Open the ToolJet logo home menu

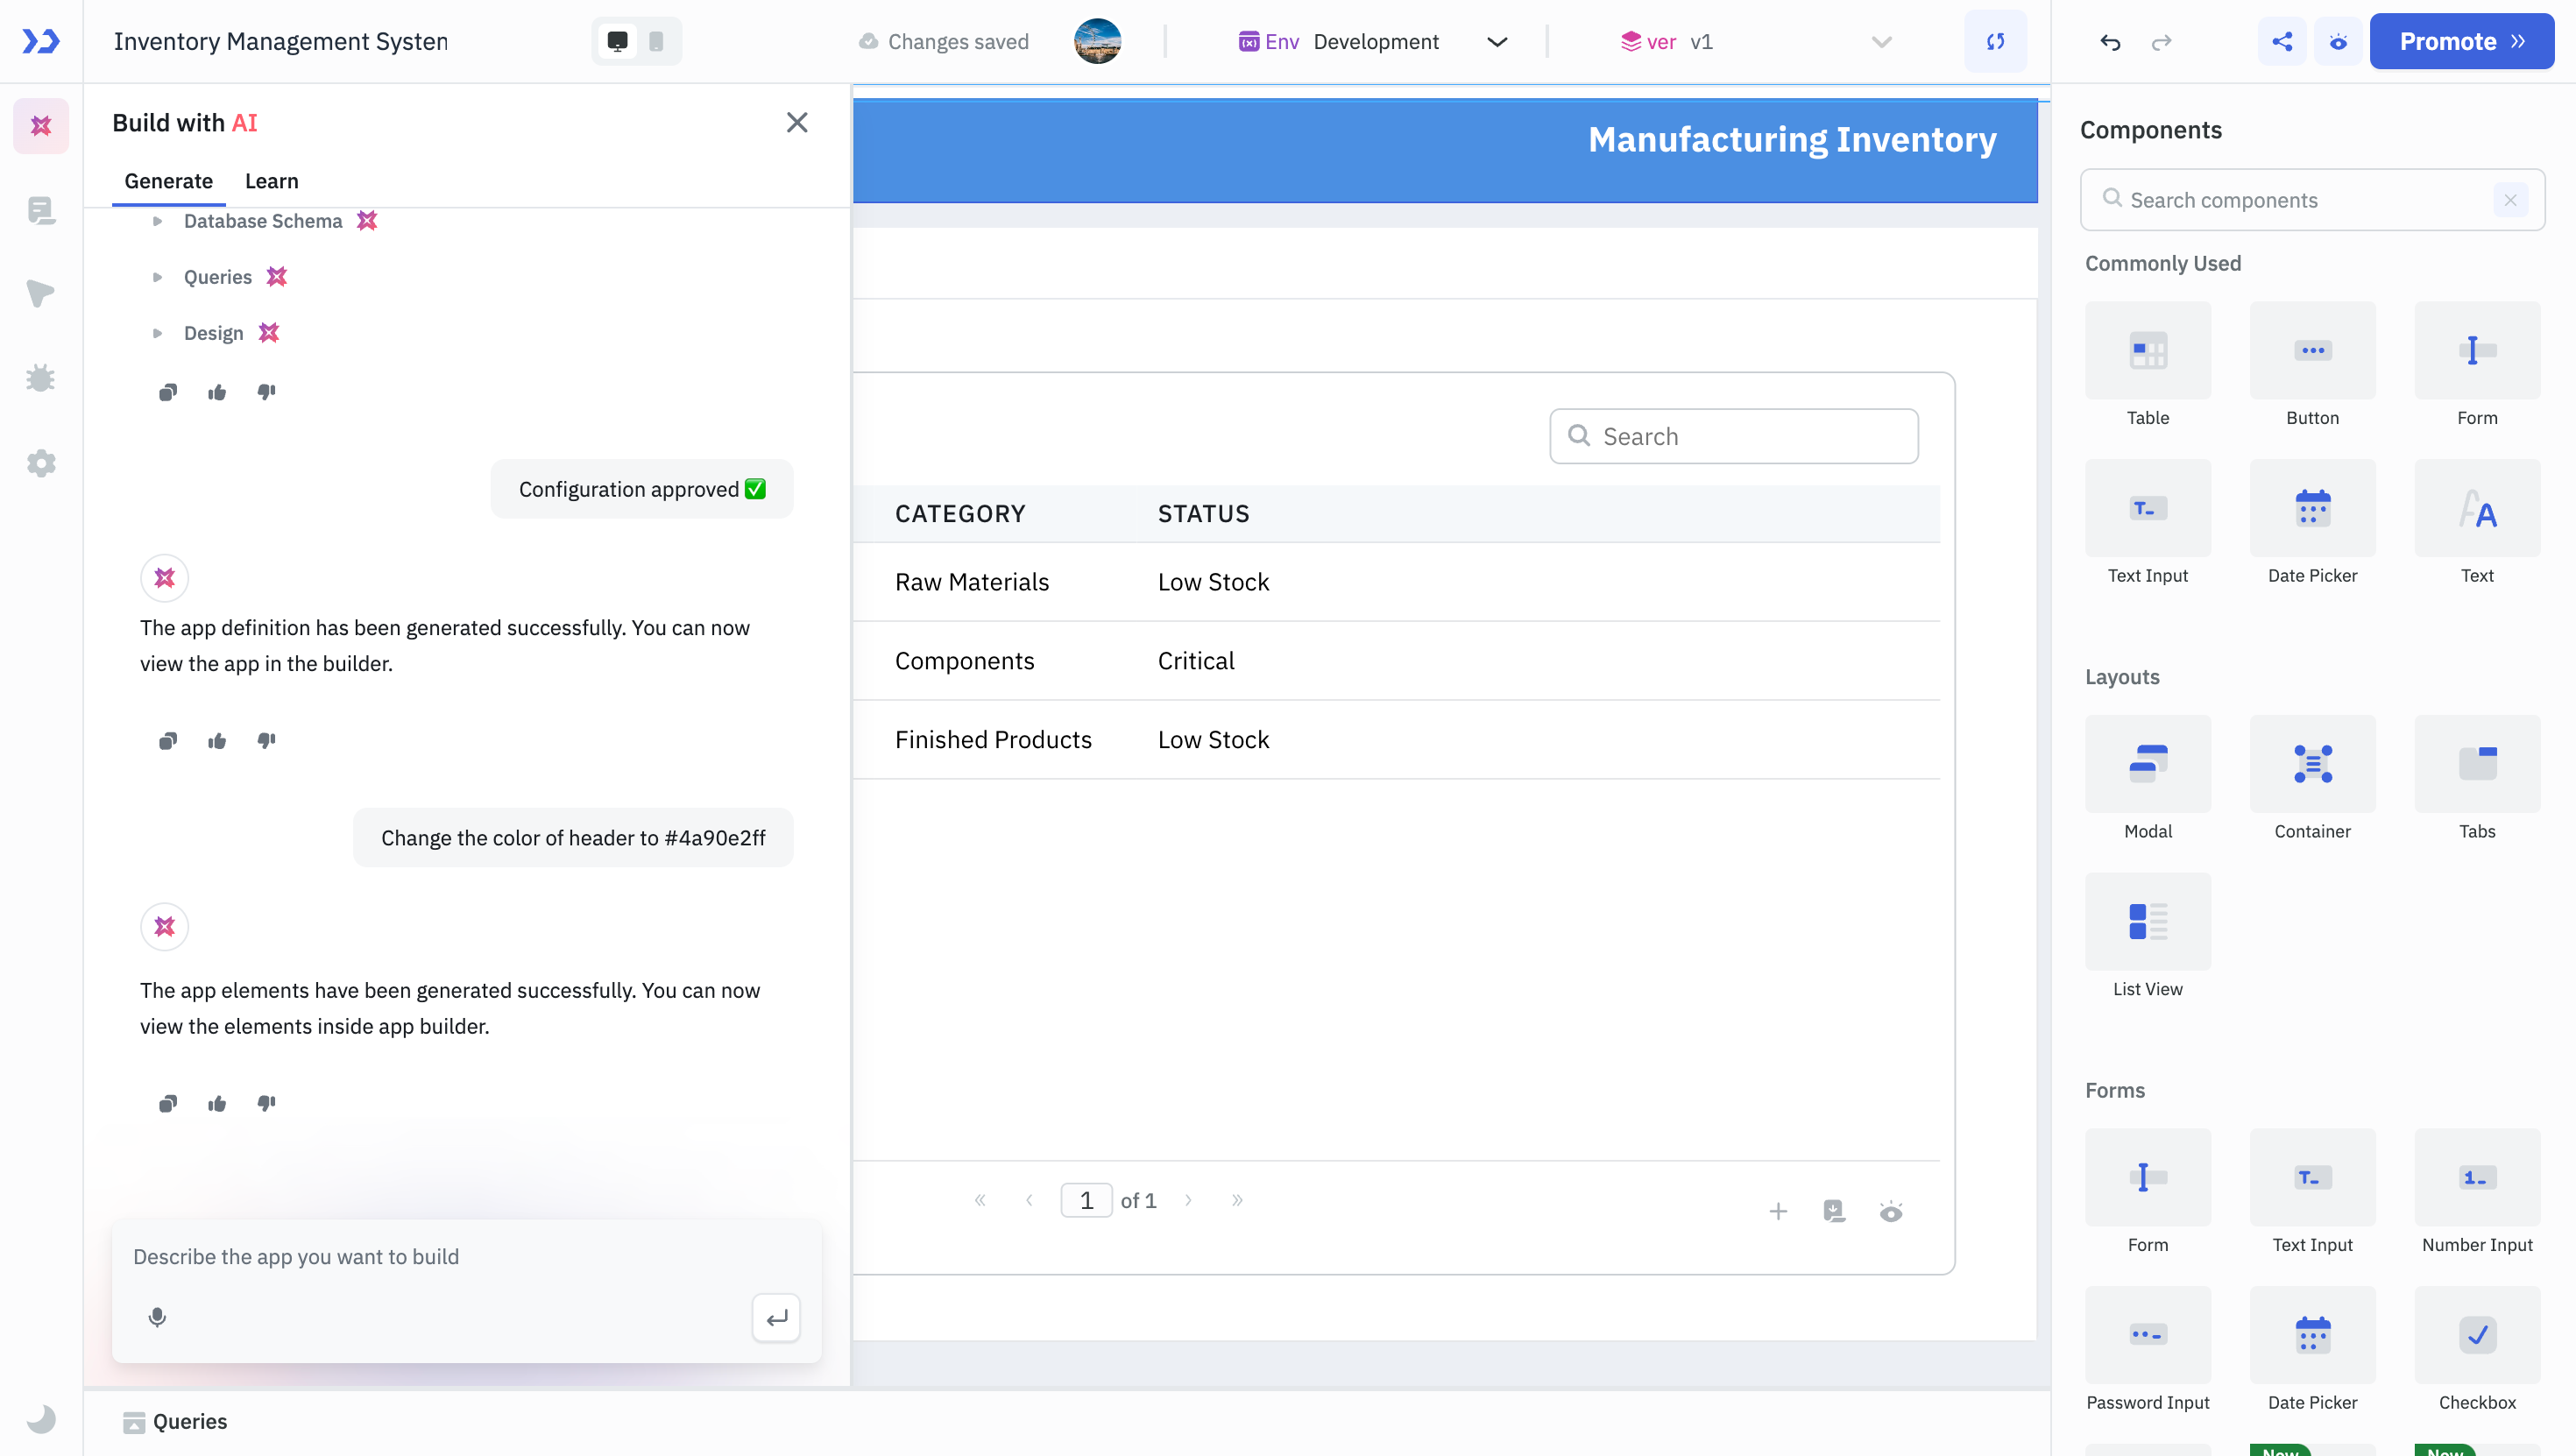41,41
